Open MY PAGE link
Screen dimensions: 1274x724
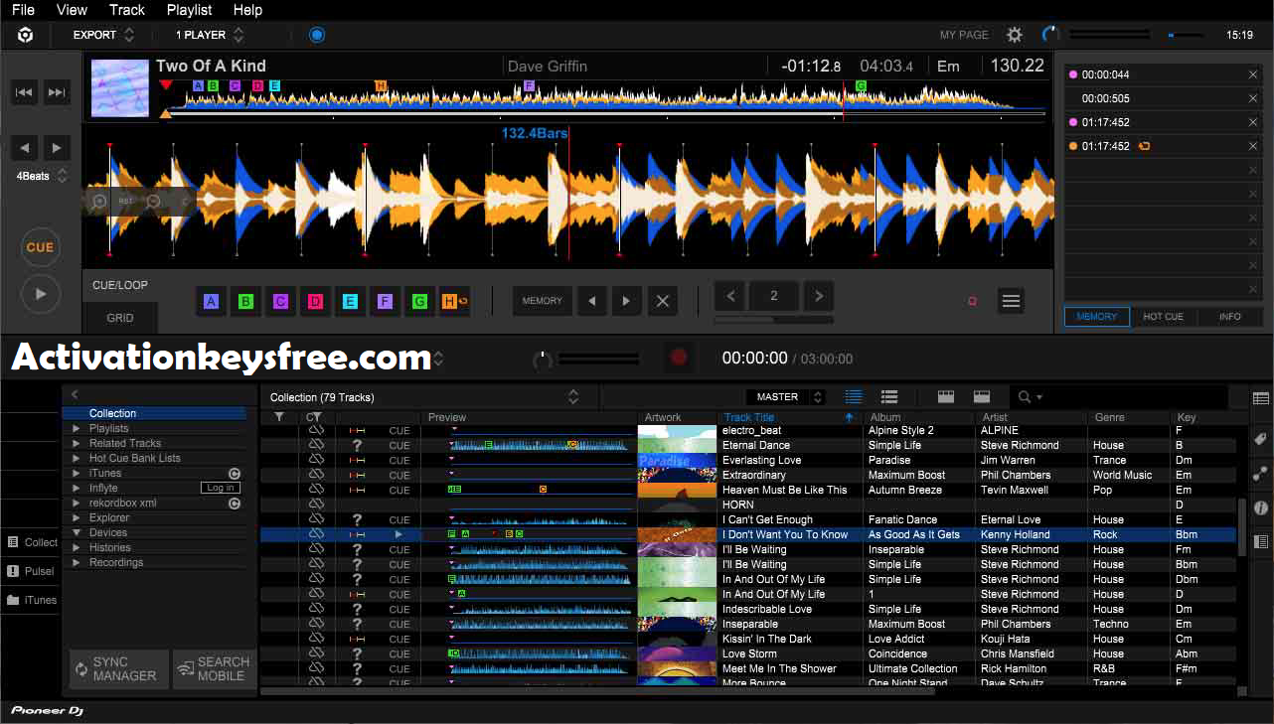click(x=964, y=35)
